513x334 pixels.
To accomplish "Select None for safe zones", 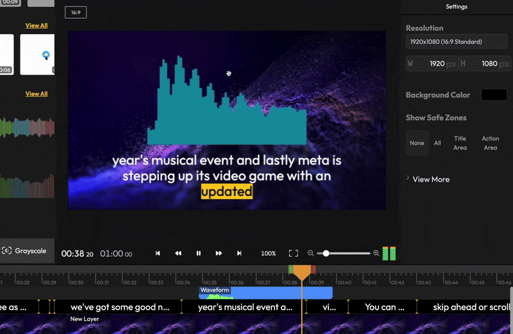I will click(x=417, y=143).
